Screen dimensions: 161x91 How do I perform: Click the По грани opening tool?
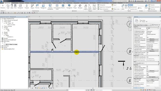tap(123, 7)
